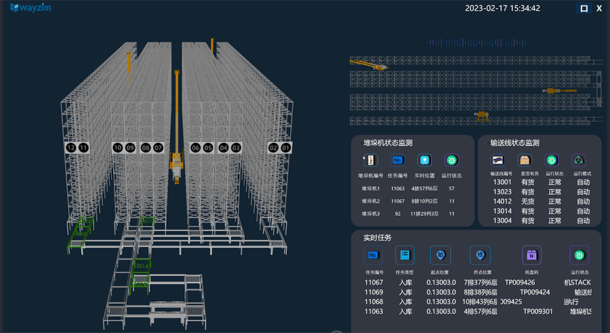The image size is (610, 333).
Task: Click the 任务编号 No. icon in 堆垛机状态监测
Action: click(x=397, y=160)
